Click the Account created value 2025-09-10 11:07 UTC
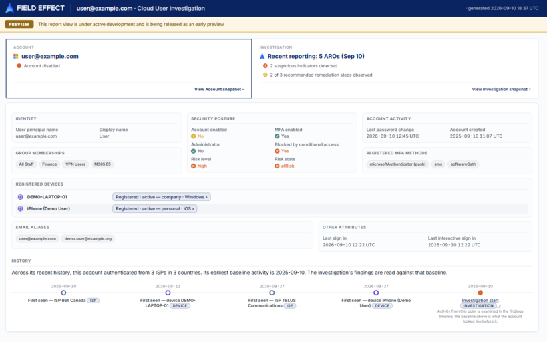547x342 pixels. click(476, 136)
